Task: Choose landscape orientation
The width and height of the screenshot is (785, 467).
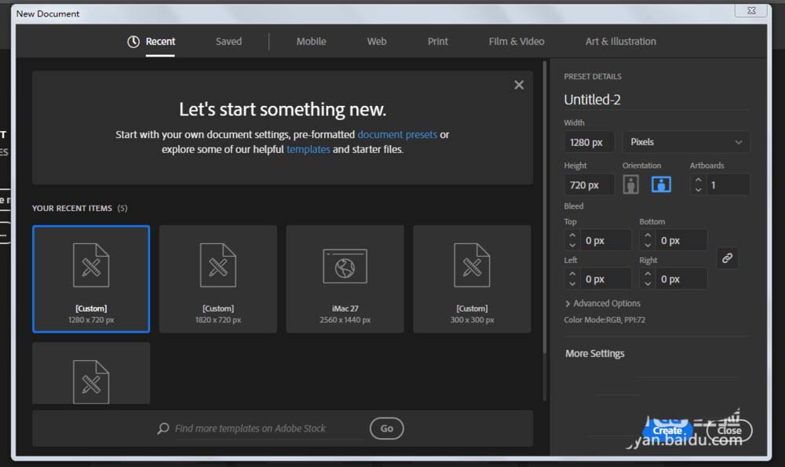Action: click(661, 184)
